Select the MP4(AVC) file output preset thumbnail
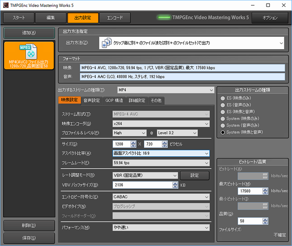Image resolution: width=292 pixels, height=246 pixels. click(x=29, y=55)
